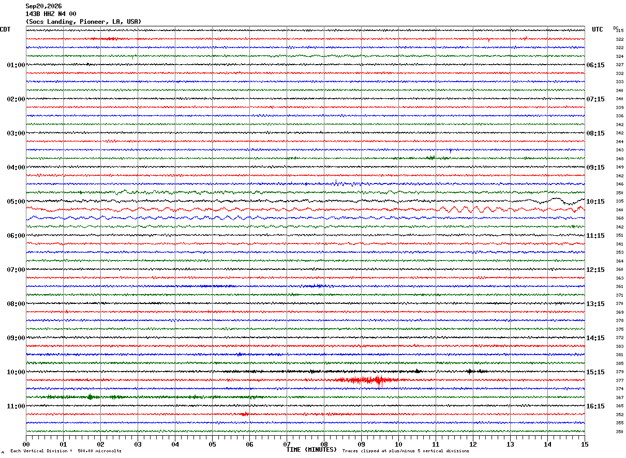
Task: Select the 10:00 CDT row label
Action: tap(16, 372)
